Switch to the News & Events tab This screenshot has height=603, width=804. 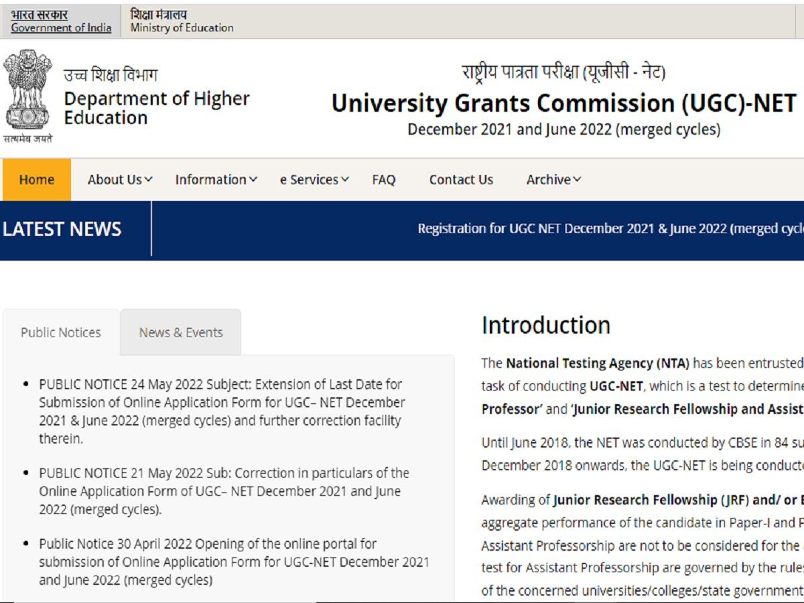(x=180, y=332)
